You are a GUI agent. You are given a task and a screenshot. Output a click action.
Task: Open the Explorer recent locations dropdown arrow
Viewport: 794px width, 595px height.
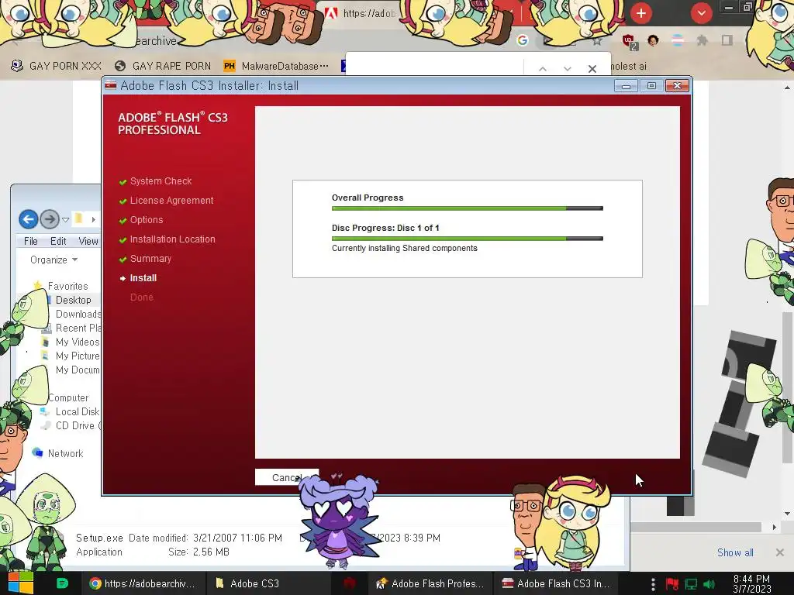65,219
